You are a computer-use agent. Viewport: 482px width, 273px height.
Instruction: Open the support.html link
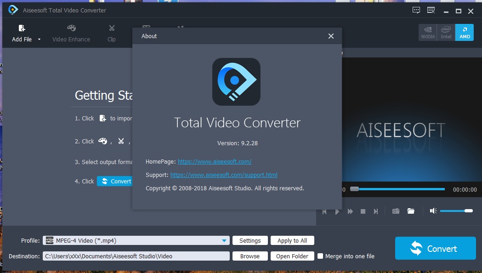click(x=224, y=175)
